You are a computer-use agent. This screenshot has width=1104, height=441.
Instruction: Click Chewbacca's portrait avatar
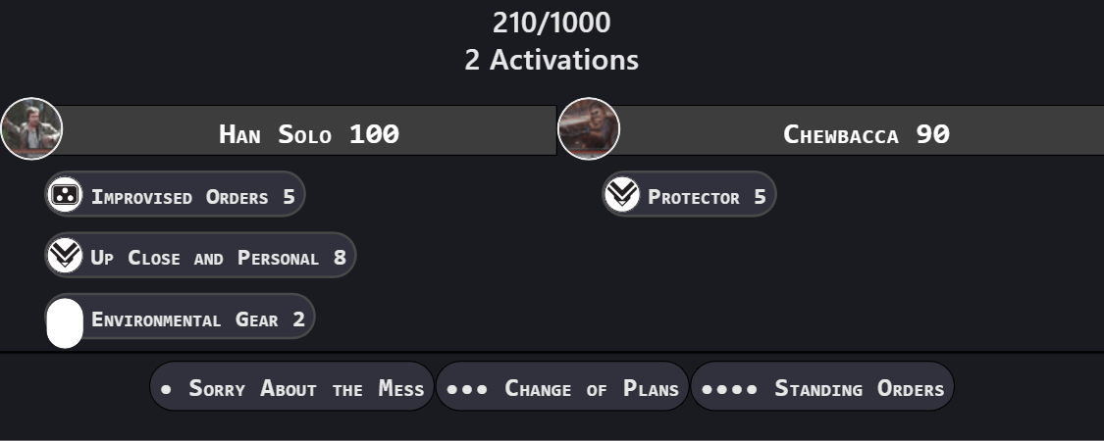(589, 128)
